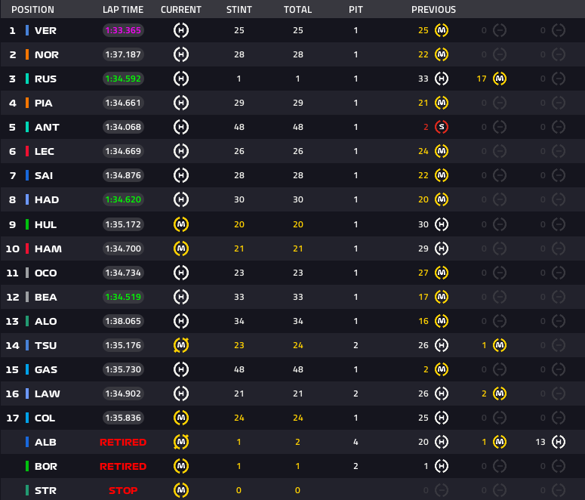Click ANT's red soft tyre icon
585x500 pixels.
[x=442, y=127]
